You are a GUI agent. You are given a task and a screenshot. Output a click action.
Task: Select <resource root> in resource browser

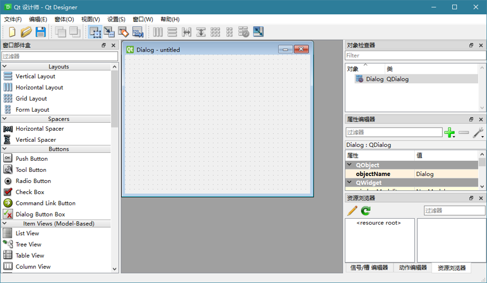click(x=378, y=223)
